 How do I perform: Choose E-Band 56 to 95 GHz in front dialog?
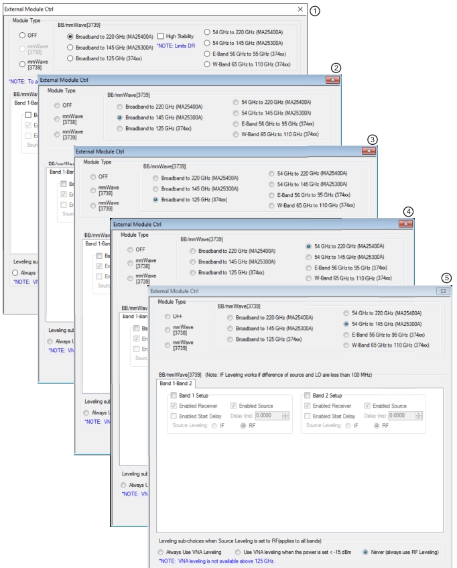346,335
